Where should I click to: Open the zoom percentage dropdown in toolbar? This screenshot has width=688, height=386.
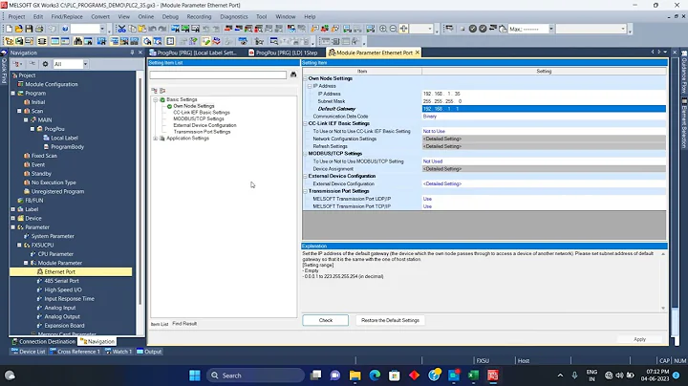click(430, 29)
